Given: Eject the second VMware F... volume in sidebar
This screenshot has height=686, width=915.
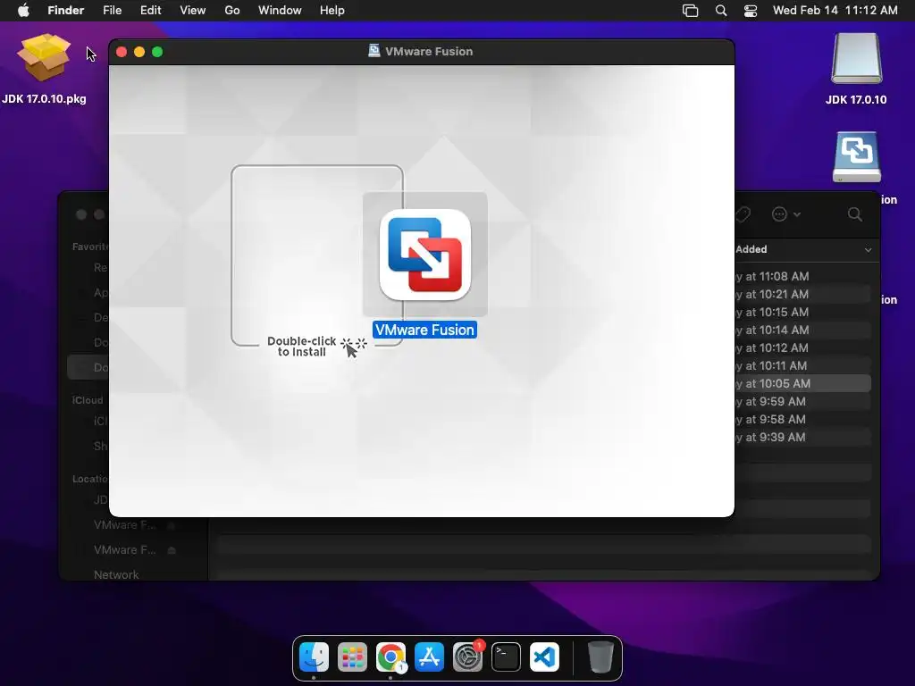Looking at the screenshot, I should click(x=171, y=550).
